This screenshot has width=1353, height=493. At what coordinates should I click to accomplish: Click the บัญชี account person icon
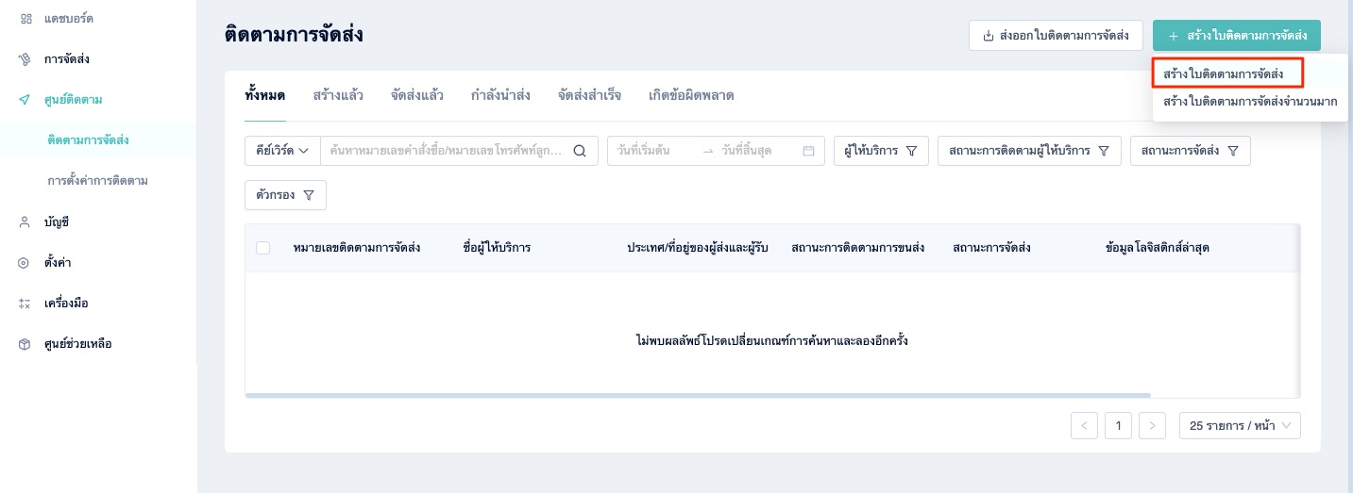click(25, 222)
